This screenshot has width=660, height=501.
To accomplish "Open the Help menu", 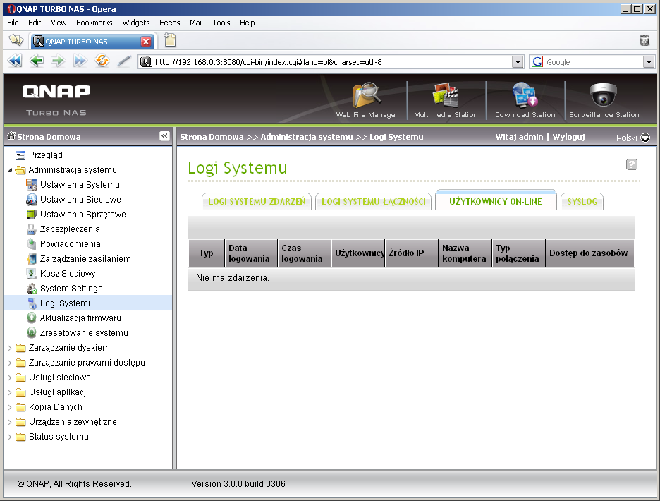I will pyautogui.click(x=247, y=23).
